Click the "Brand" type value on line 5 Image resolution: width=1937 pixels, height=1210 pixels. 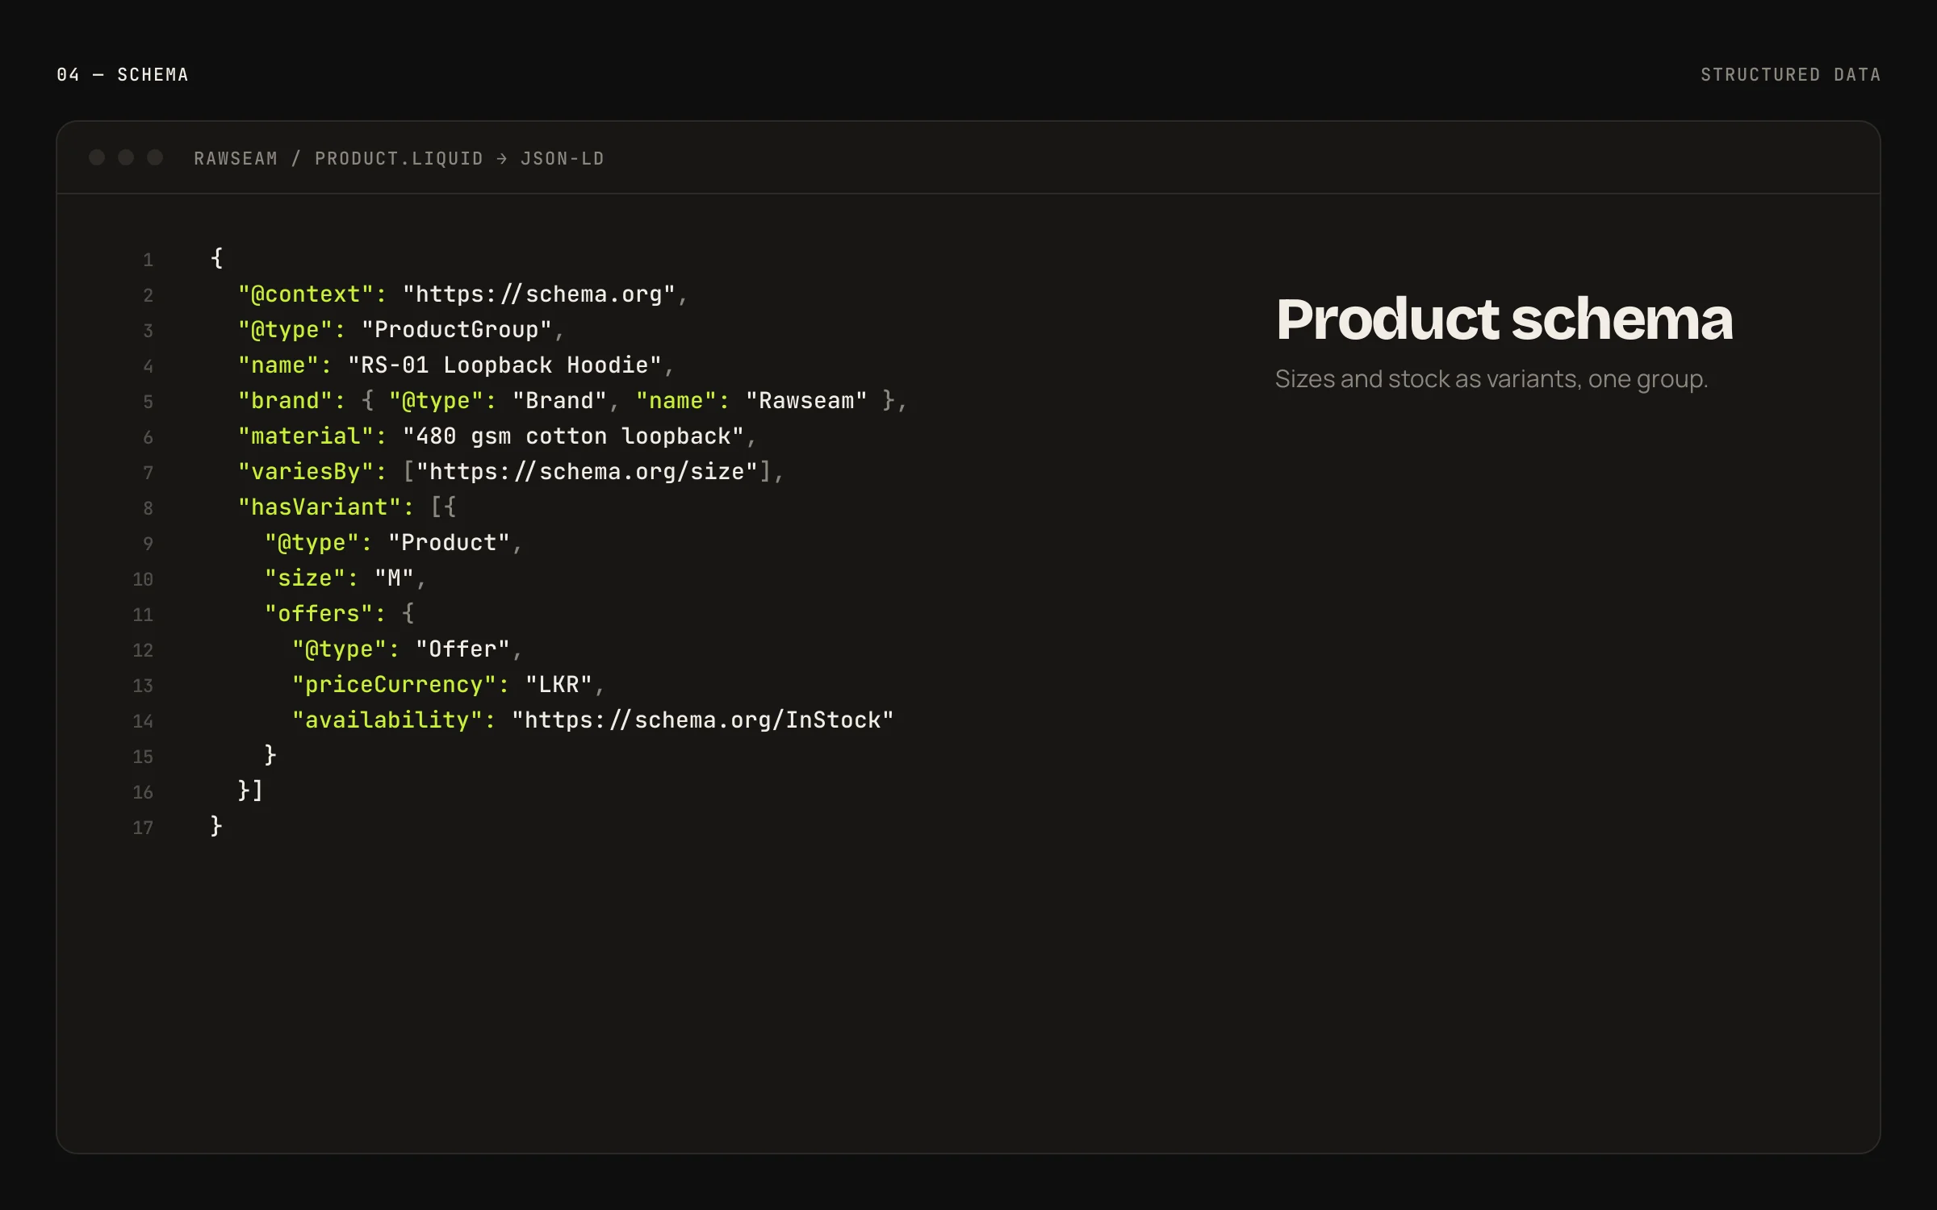[559, 401]
